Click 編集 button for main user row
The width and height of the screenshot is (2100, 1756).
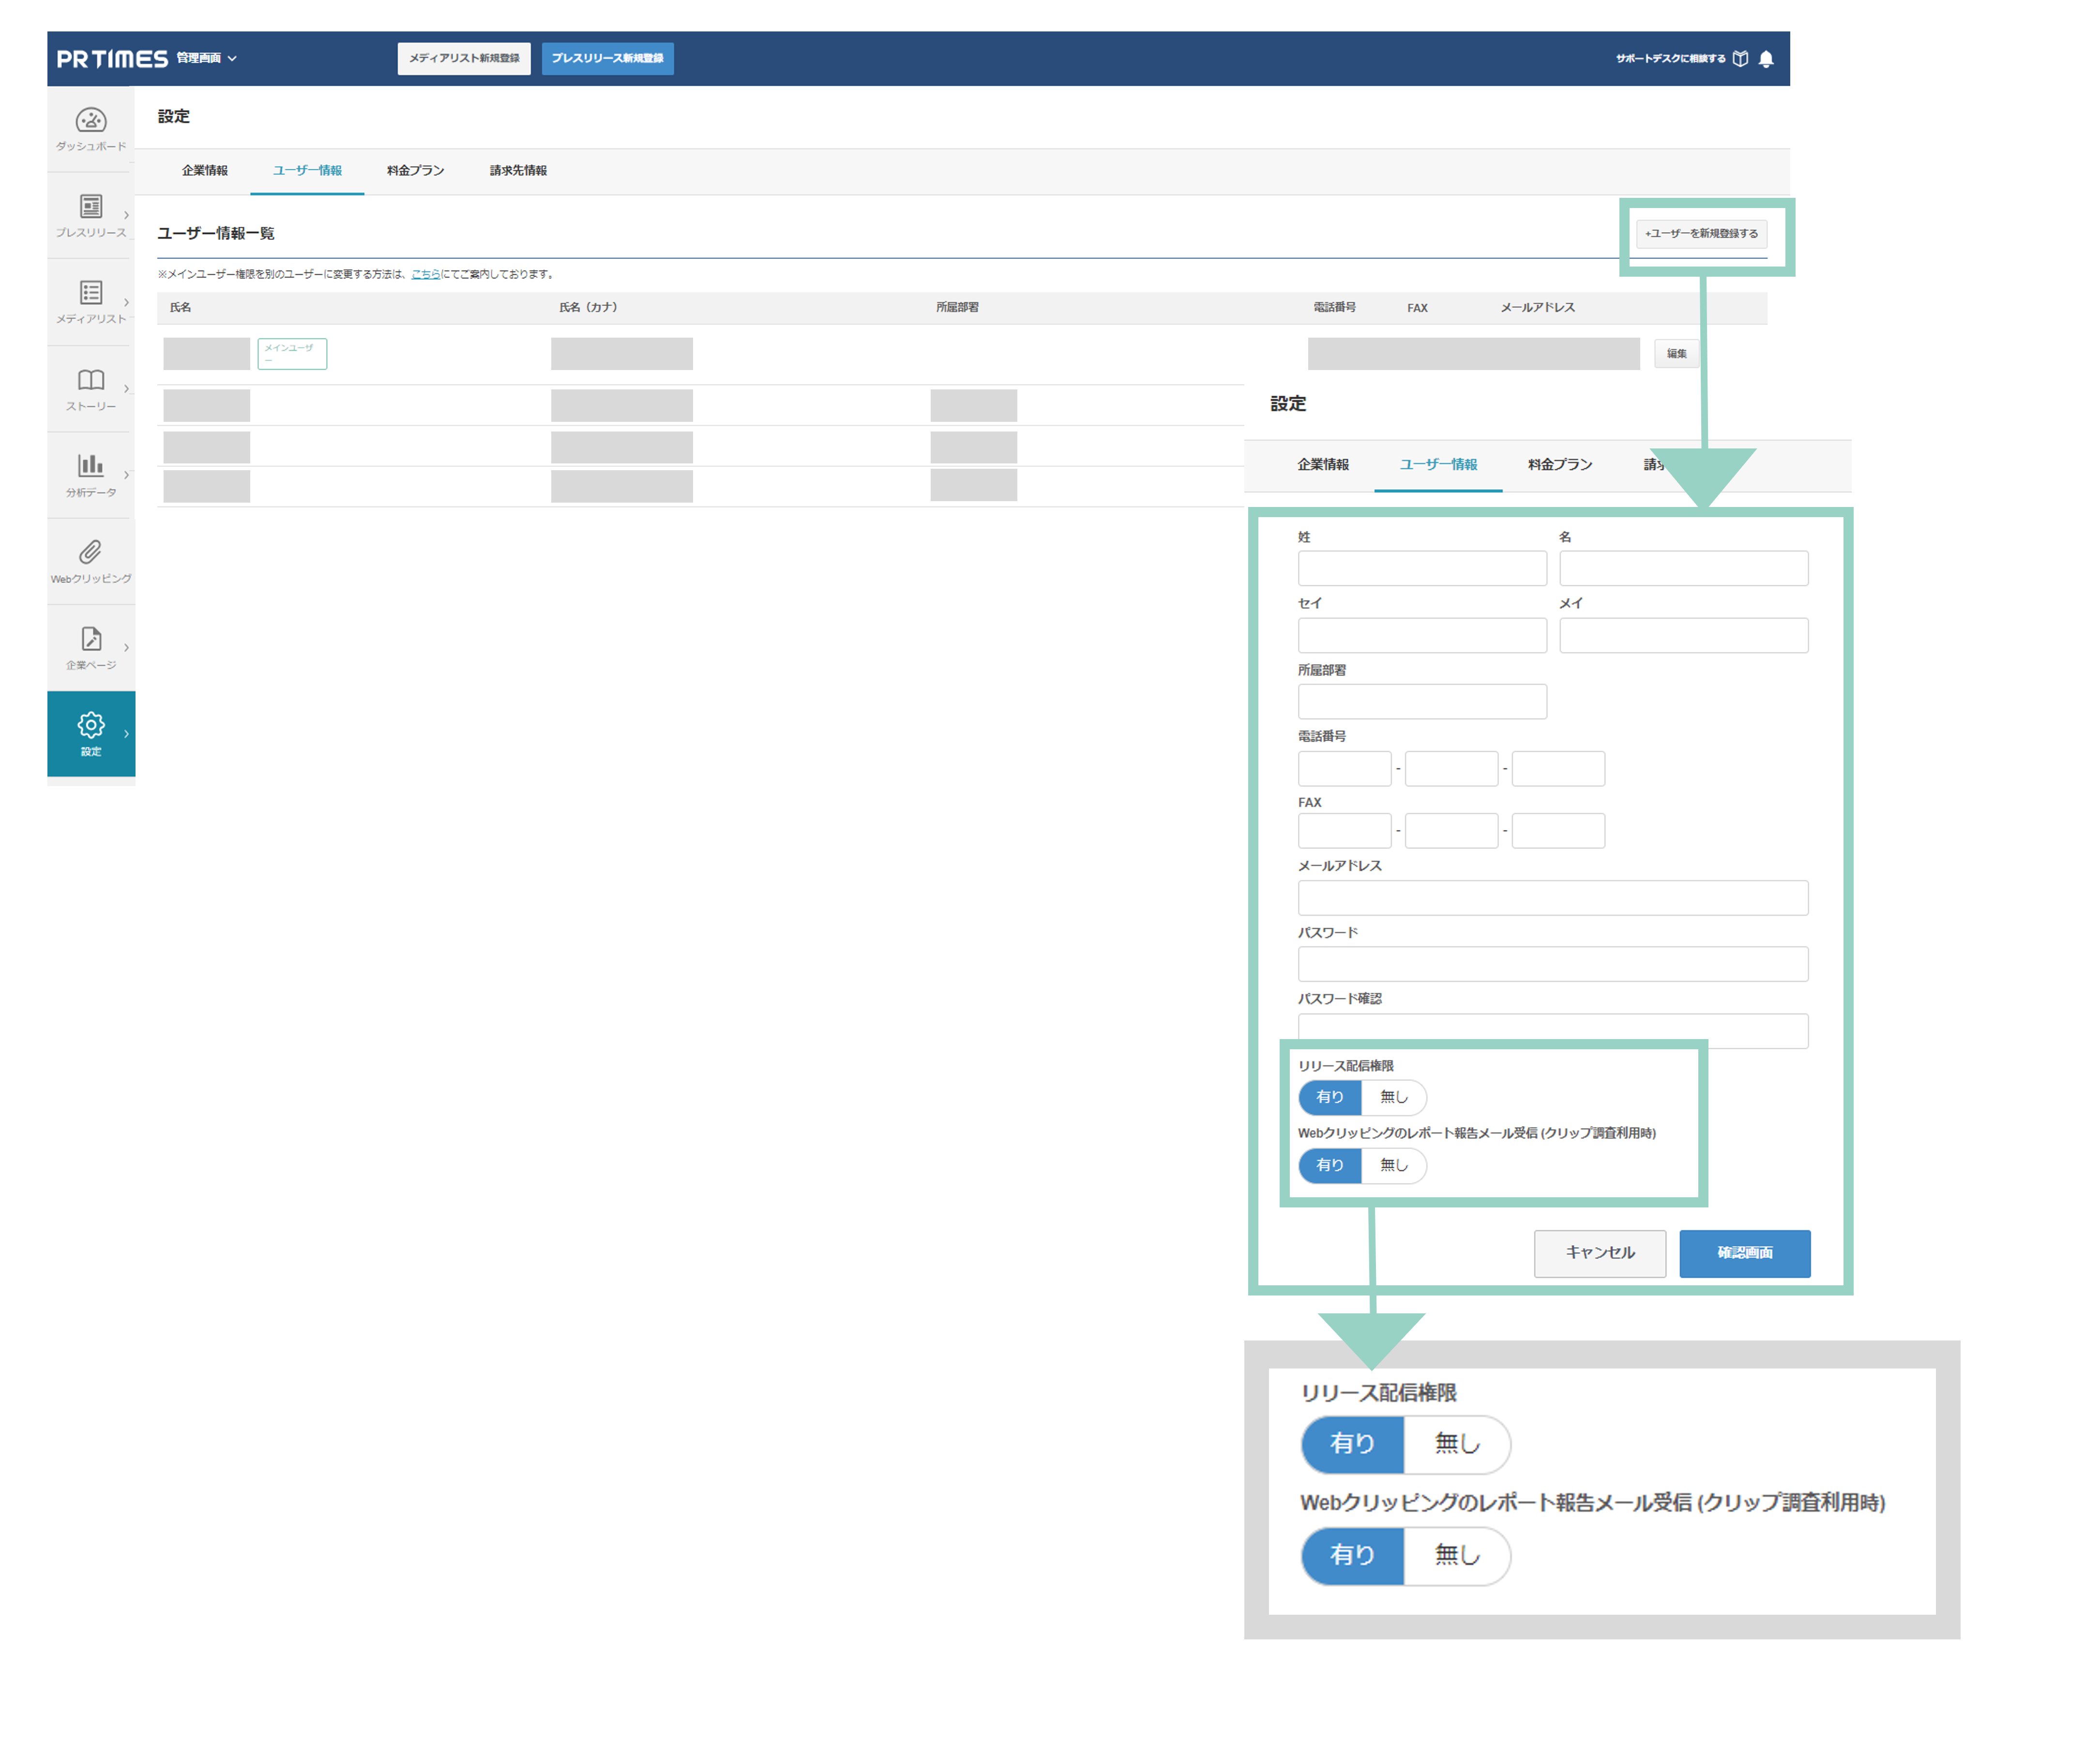pyautogui.click(x=1677, y=354)
